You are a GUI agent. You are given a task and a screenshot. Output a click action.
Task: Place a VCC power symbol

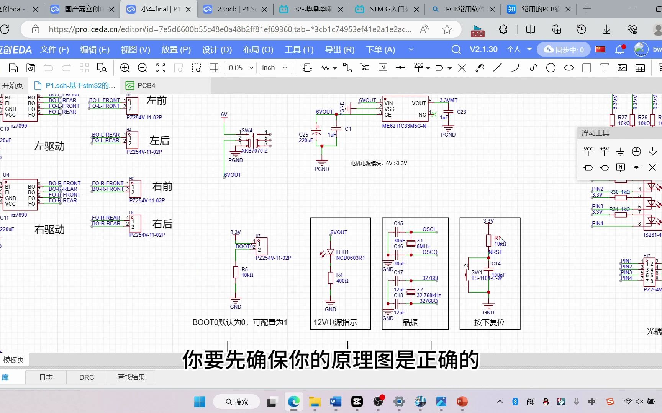[x=419, y=68]
